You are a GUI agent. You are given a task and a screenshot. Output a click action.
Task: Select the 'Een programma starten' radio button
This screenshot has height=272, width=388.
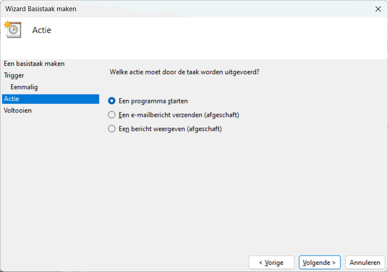[112, 101]
